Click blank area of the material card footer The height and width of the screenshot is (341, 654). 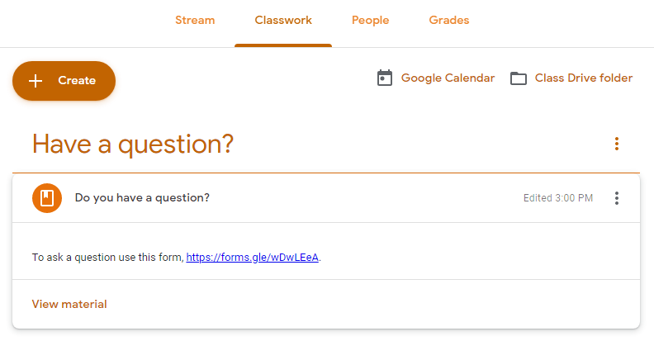point(372,304)
